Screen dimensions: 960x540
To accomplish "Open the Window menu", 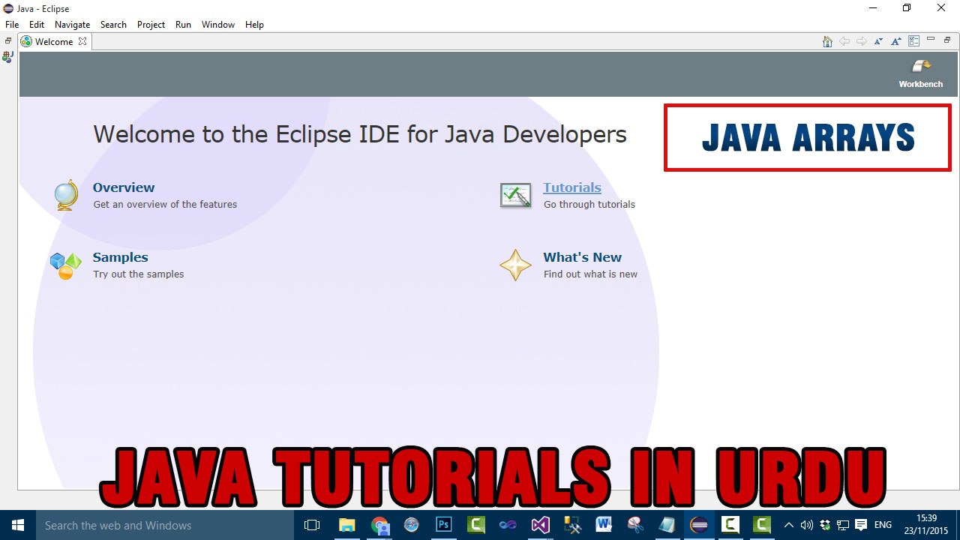I will click(218, 25).
